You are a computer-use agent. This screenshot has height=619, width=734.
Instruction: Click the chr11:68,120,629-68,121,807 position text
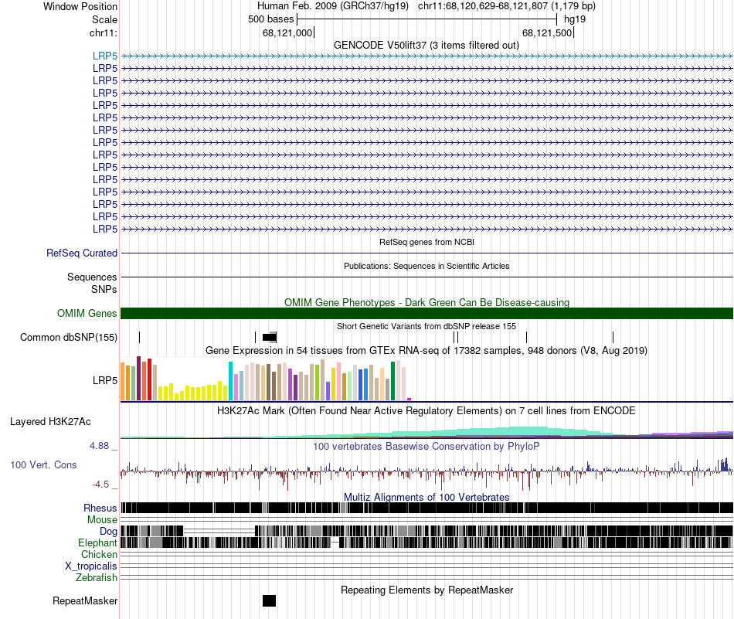[x=507, y=6]
